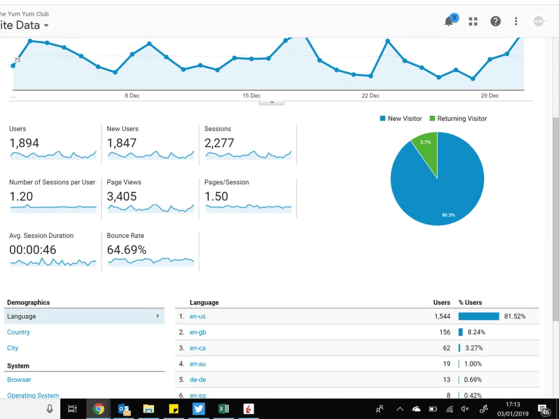Collapse the chart with the handle below timeline
This screenshot has width=559, height=419.
click(272, 103)
